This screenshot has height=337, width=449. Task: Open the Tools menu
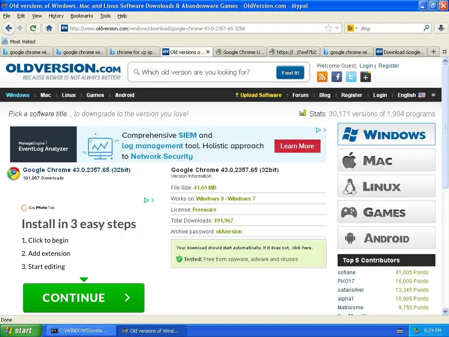click(x=105, y=16)
